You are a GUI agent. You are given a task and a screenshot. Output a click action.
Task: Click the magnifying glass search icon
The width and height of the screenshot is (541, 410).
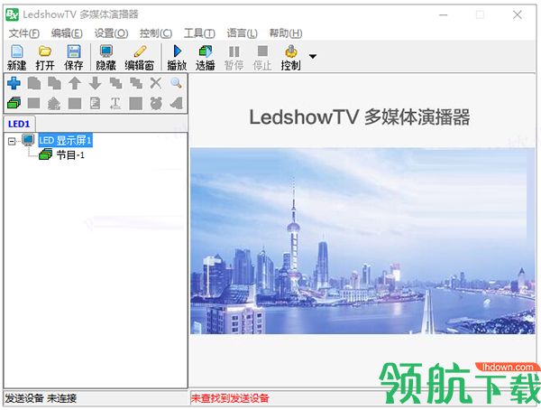pyautogui.click(x=177, y=83)
